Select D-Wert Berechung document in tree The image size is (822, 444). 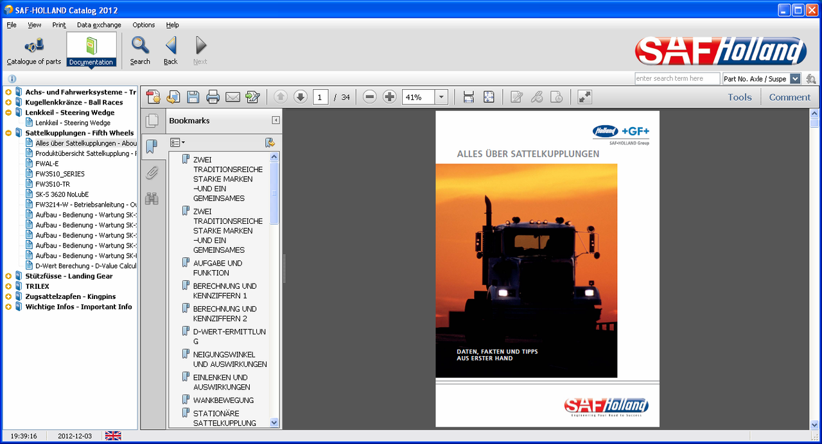85,266
